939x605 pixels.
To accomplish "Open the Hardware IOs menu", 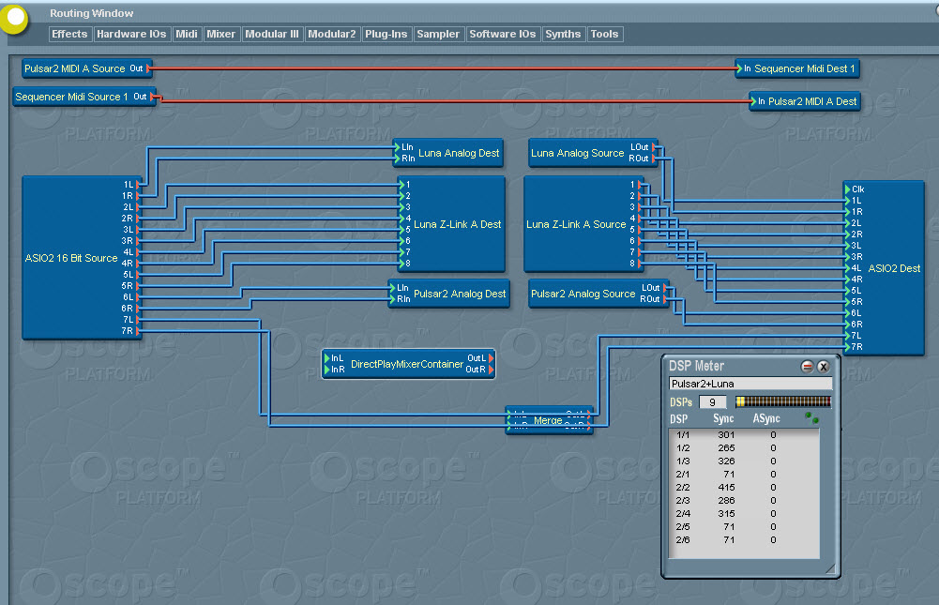I will click(x=131, y=34).
